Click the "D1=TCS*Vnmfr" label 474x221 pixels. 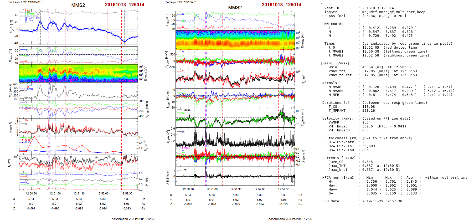pos(341,142)
